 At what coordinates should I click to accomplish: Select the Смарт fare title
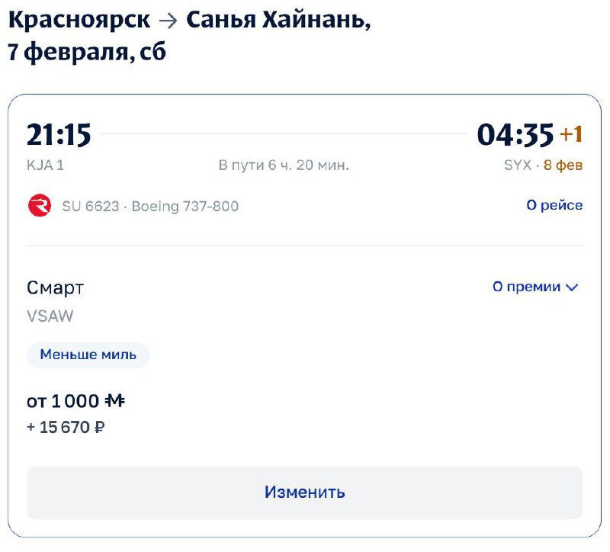[56, 287]
